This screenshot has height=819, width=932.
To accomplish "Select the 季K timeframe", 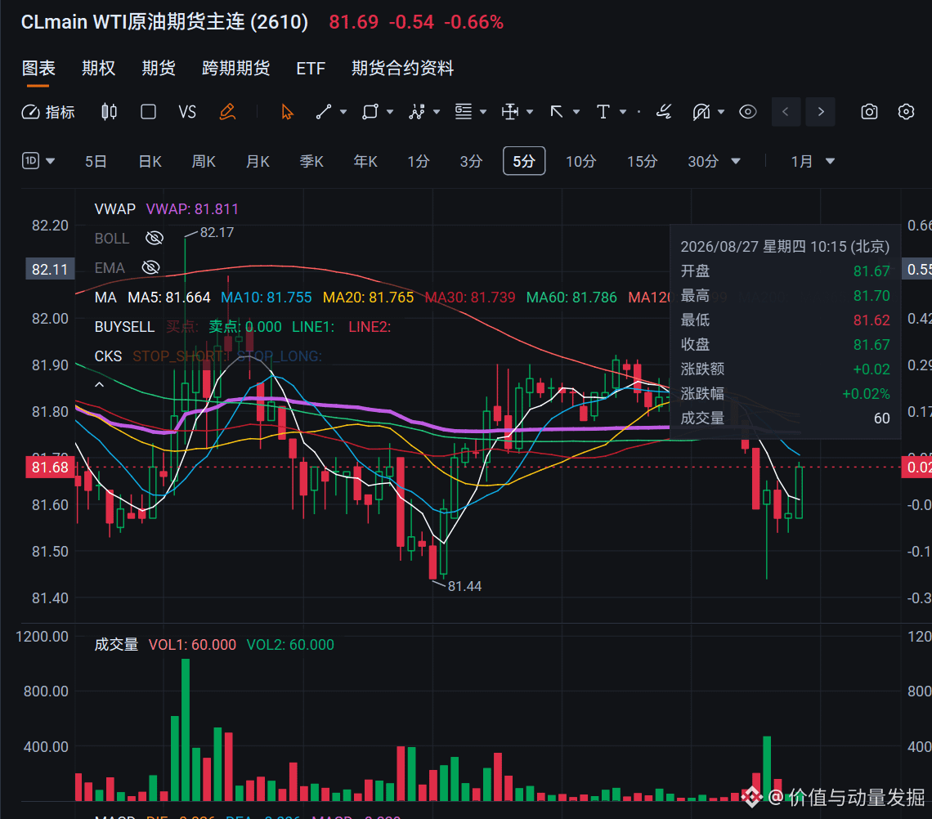I will 311,161.
